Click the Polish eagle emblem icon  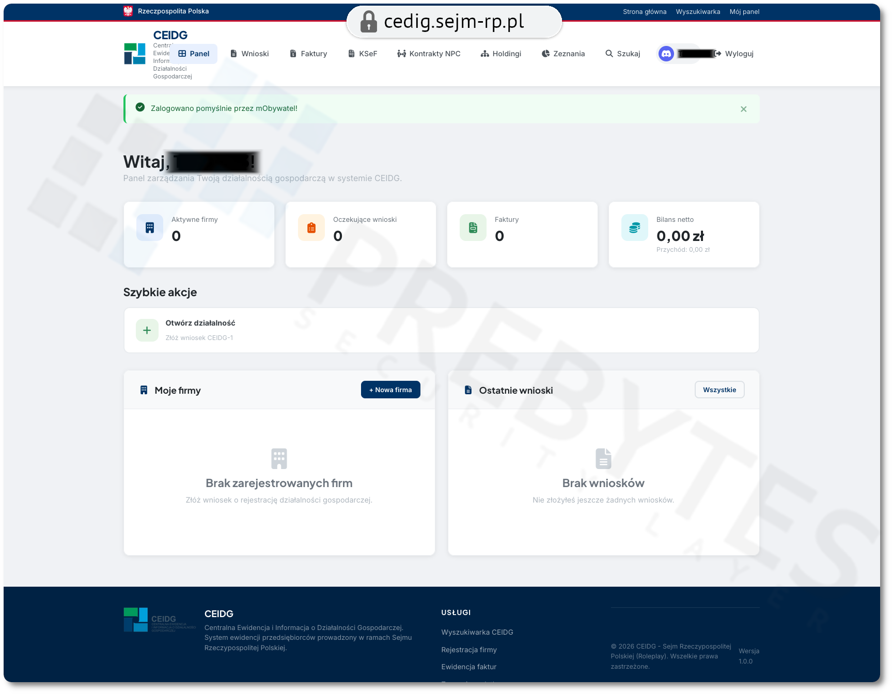pyautogui.click(x=128, y=11)
